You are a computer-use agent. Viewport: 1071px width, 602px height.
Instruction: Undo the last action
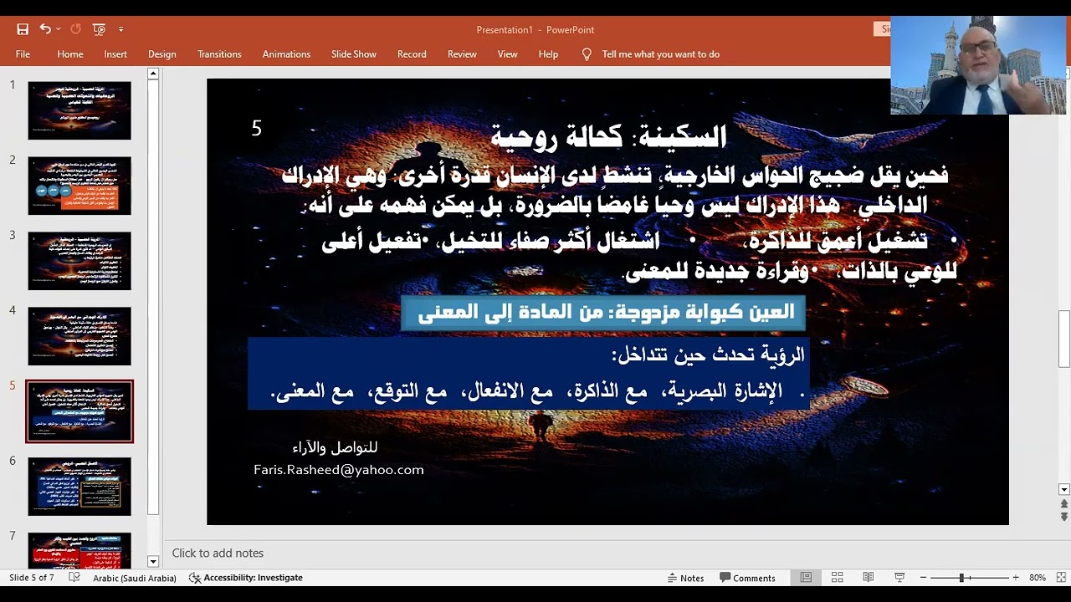click(45, 29)
